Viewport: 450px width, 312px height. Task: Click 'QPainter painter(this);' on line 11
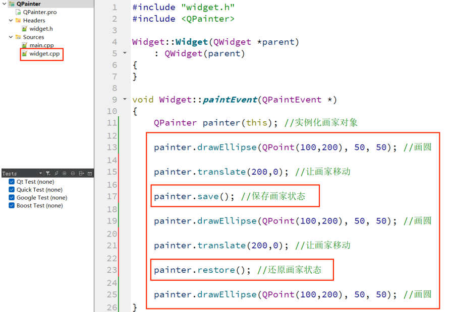[x=216, y=122]
